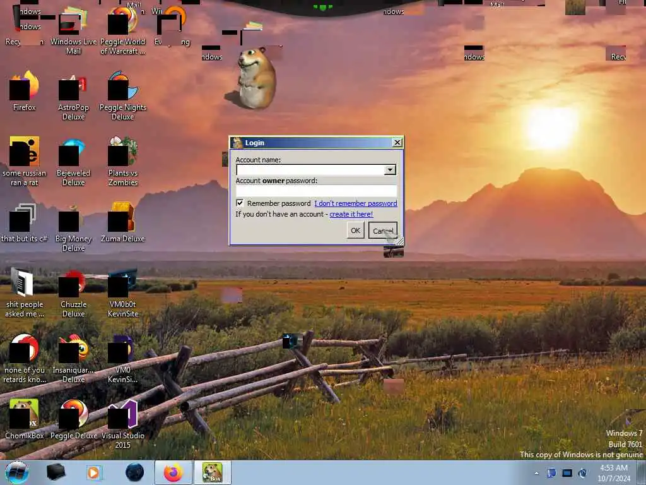The image size is (646, 485).
Task: Launch Insaniquarium Deluxe desktop icon
Action: (x=73, y=359)
